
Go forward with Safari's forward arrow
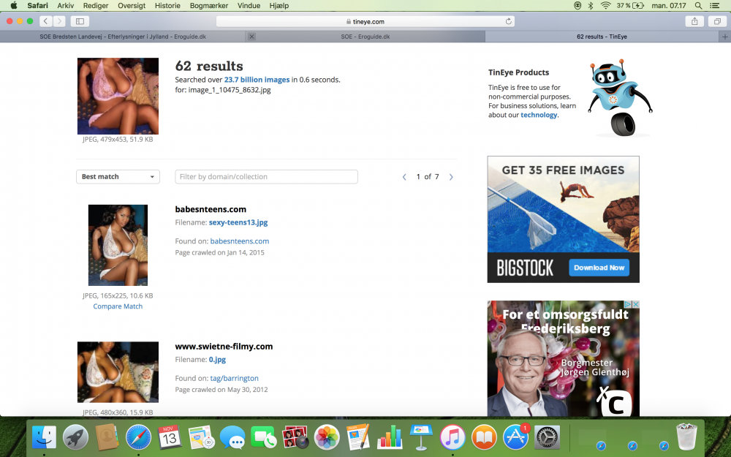pos(59,21)
